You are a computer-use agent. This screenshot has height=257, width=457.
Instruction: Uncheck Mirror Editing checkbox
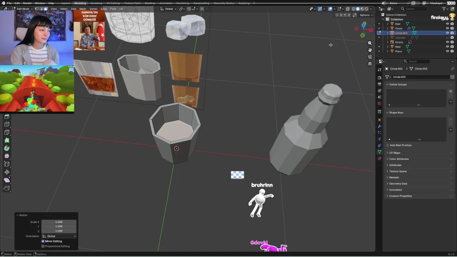[43, 241]
